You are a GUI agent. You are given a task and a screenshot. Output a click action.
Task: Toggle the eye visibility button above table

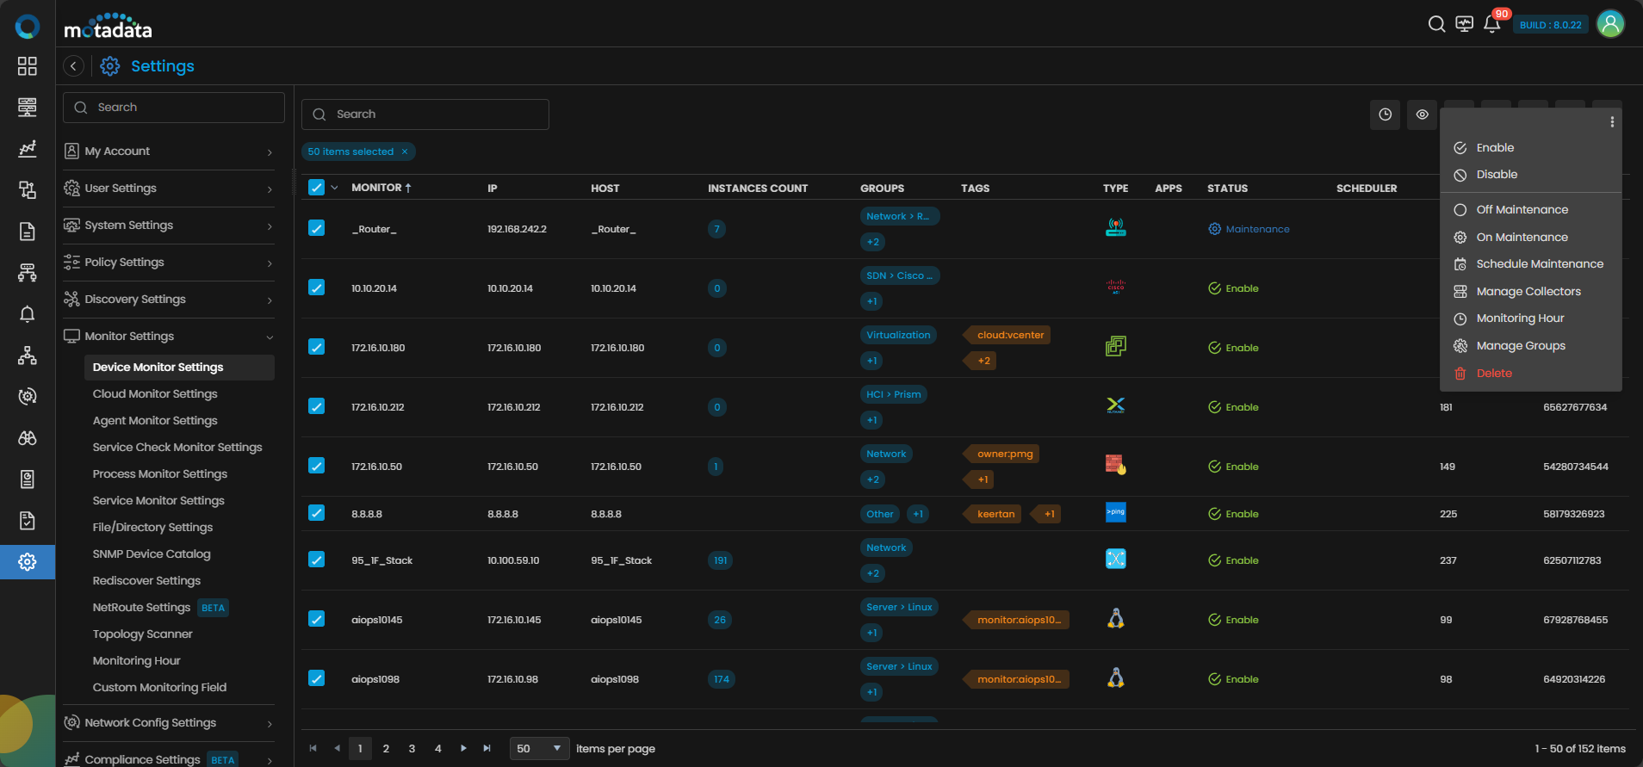pyautogui.click(x=1422, y=114)
